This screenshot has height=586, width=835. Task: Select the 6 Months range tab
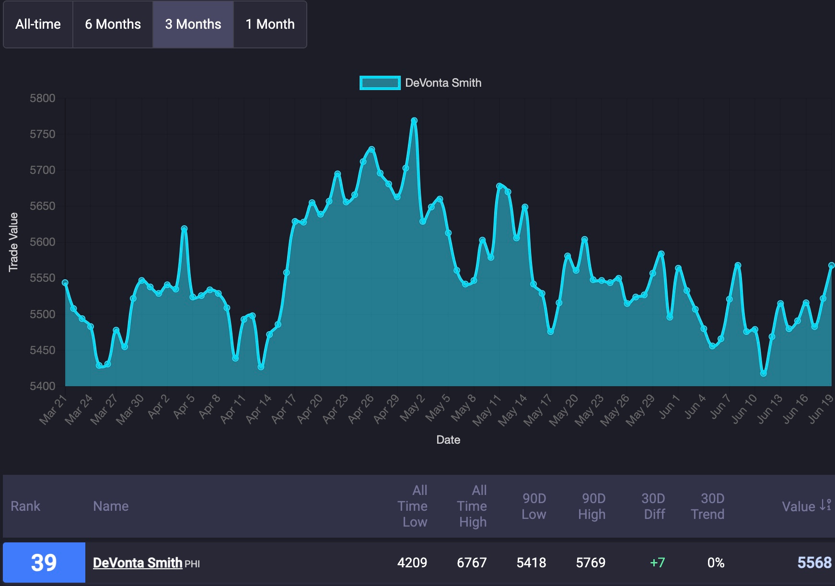[113, 24]
